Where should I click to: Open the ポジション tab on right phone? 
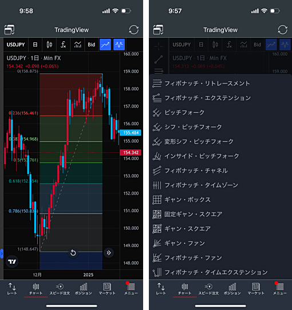click(232, 289)
